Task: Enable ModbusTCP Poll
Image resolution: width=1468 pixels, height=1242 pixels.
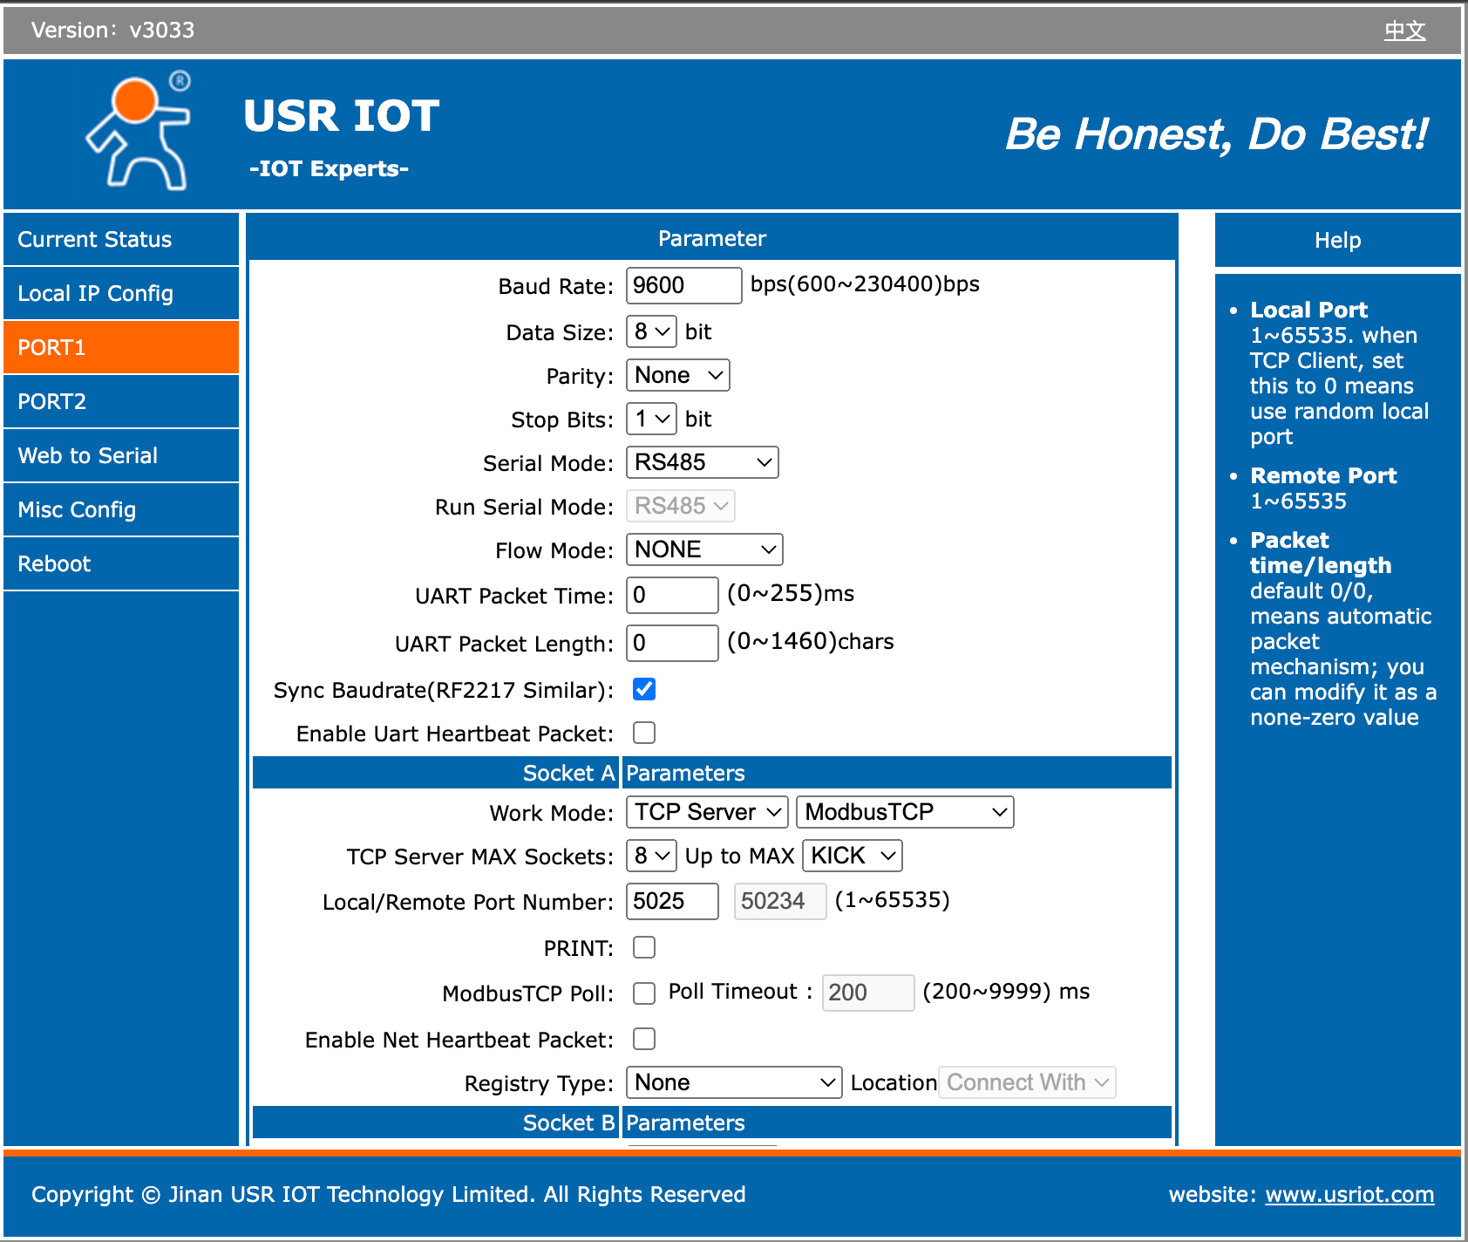Action: pos(643,993)
